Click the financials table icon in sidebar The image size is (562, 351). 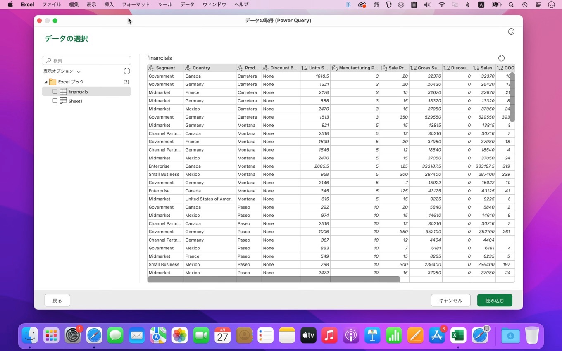click(63, 91)
